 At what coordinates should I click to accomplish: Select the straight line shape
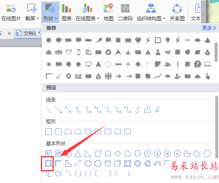(48, 110)
